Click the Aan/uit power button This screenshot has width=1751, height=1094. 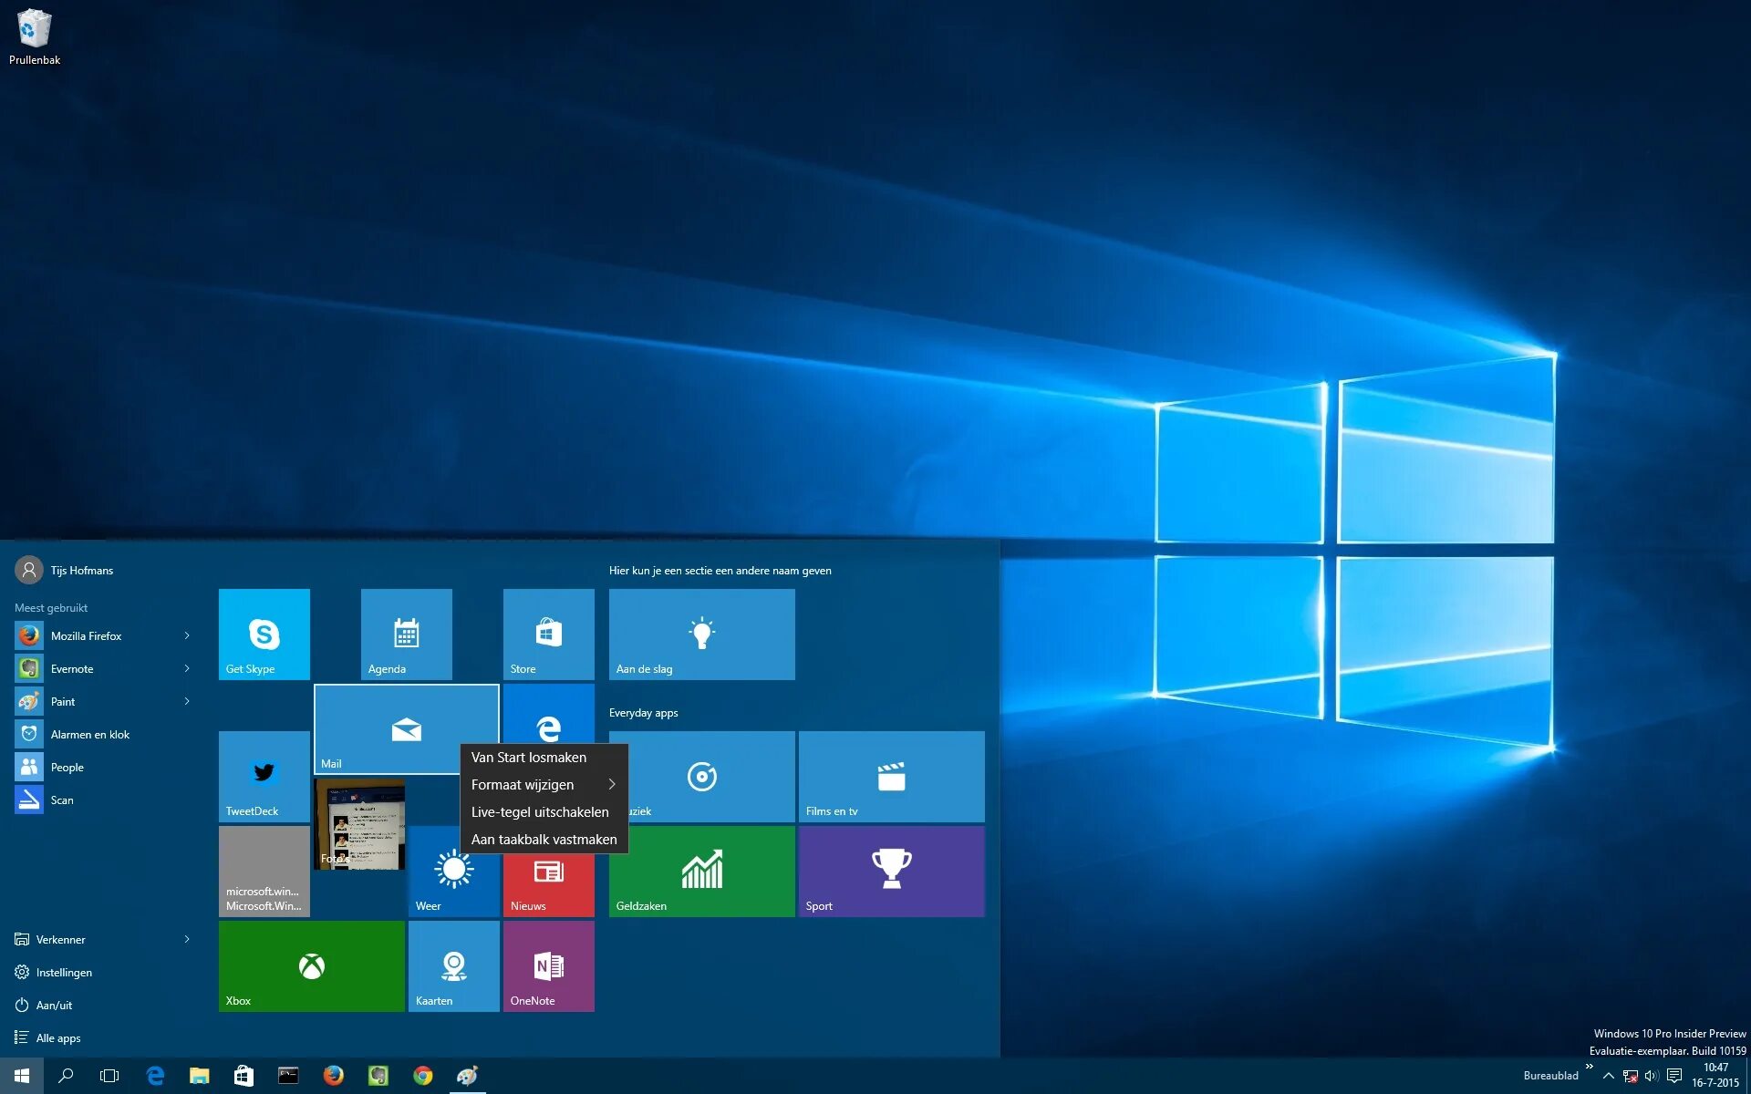[x=53, y=1005]
